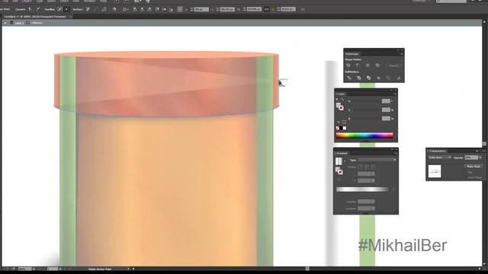488x274 pixels.
Task: Click the Divide pathfinder icon
Action: pos(349,78)
